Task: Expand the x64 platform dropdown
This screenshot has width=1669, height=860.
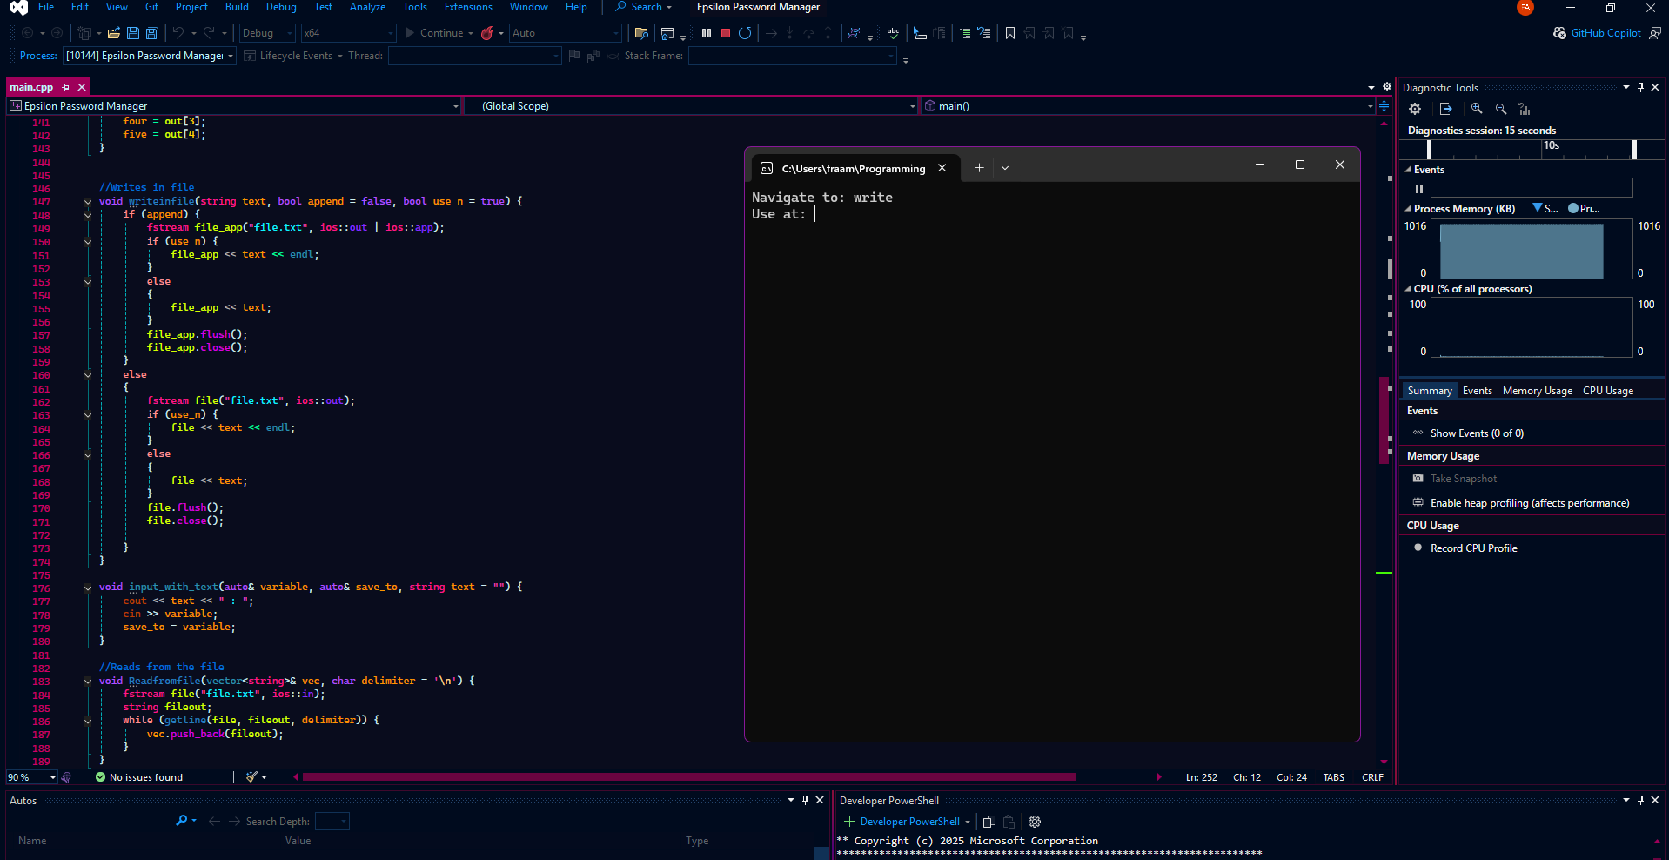Action: tap(348, 33)
